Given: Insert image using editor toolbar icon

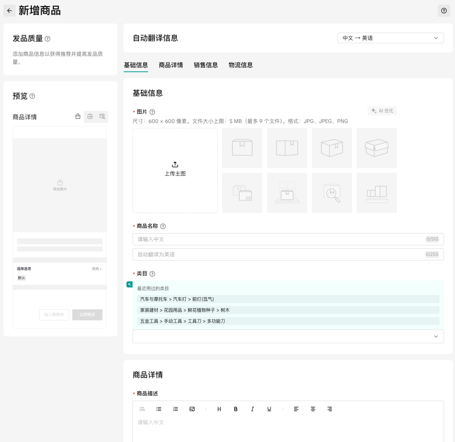Looking at the screenshot, I should (192, 409).
